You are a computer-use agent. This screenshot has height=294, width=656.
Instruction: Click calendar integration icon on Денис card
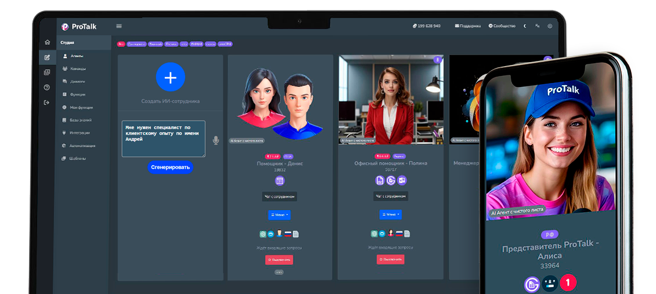[279, 181]
